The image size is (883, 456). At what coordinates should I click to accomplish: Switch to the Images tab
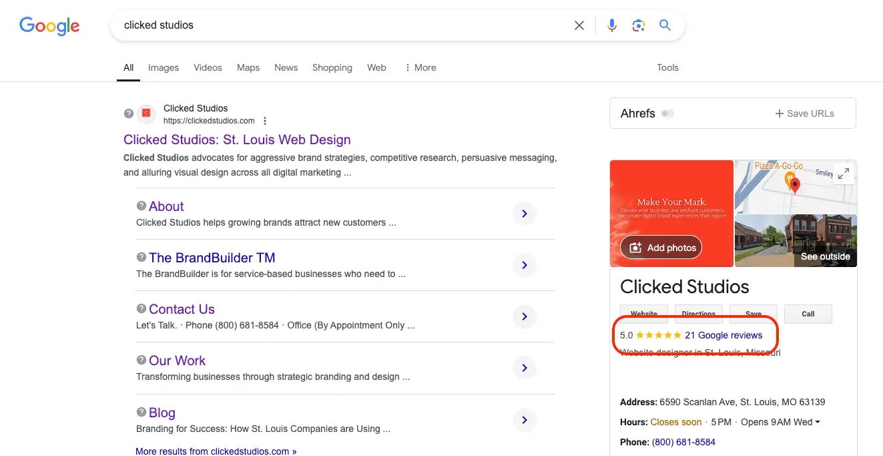pos(164,67)
